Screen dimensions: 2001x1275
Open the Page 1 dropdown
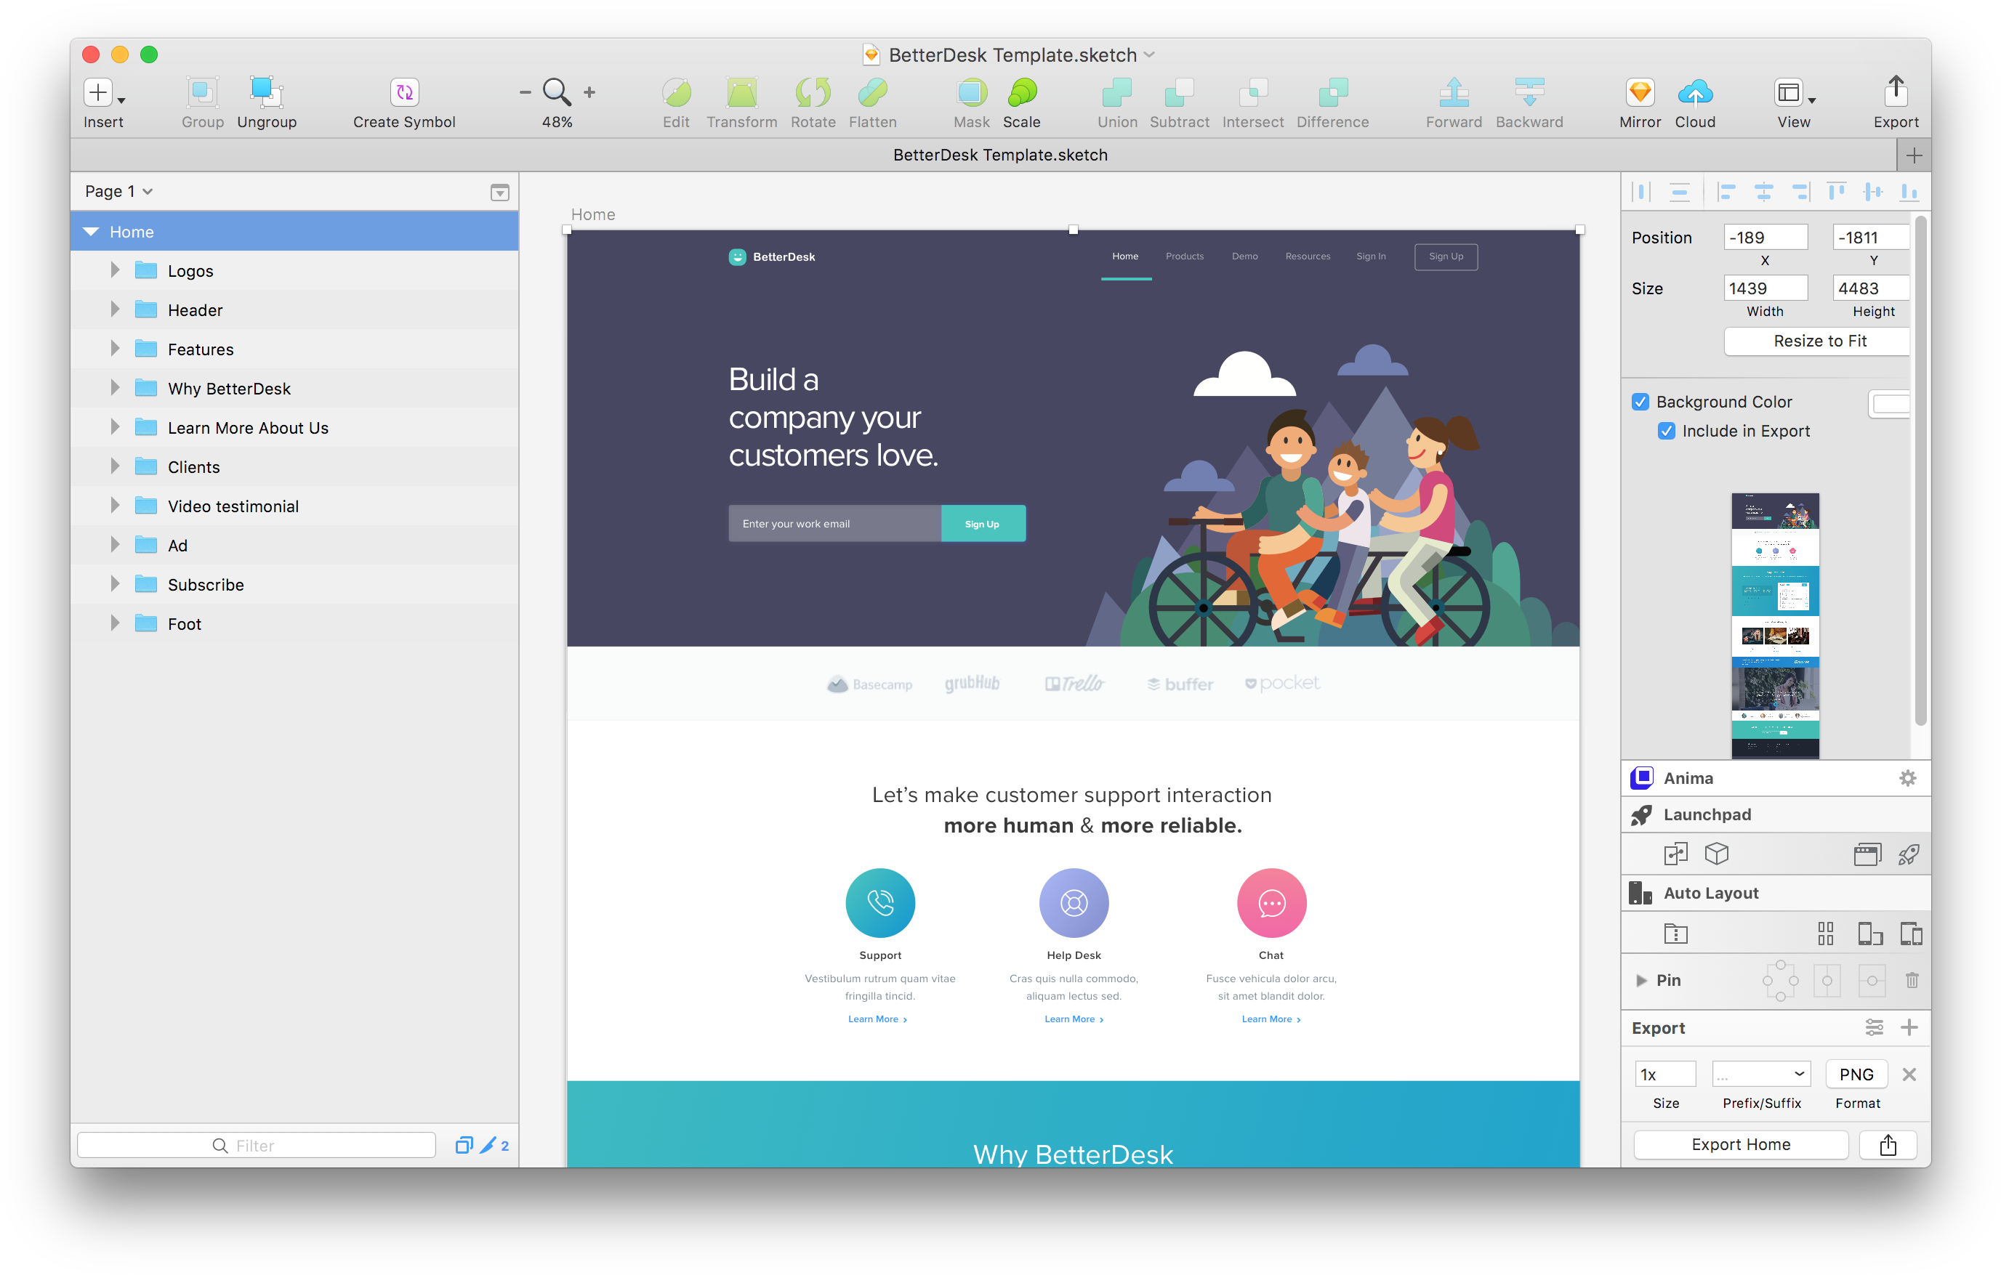118,192
